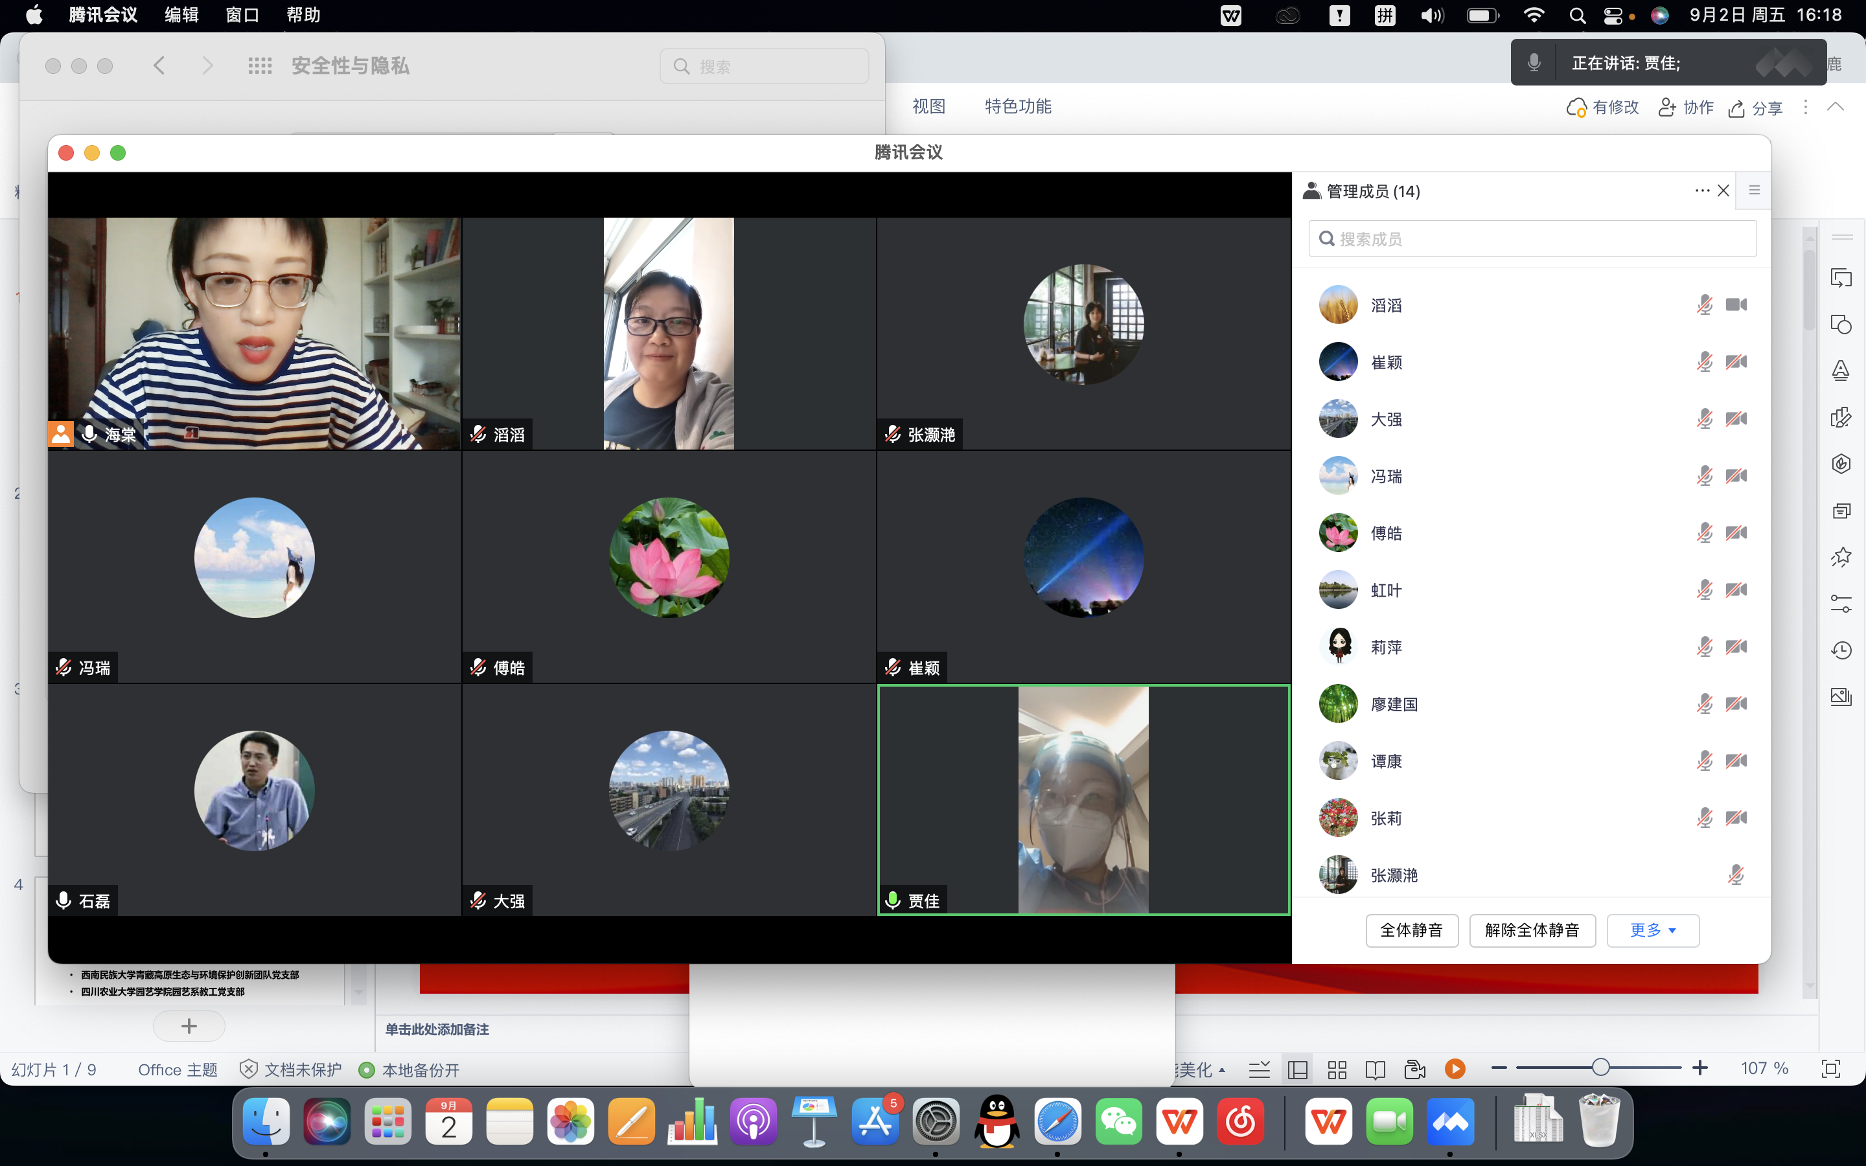The height and width of the screenshot is (1166, 1866).
Task: Toggle notes pane icon in WPS status bar
Action: tap(1259, 1069)
